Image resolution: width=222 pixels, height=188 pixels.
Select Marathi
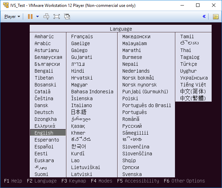pyautogui.click(x=131, y=50)
